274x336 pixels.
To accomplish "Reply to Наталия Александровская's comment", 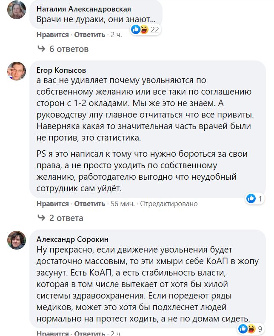I will (x=89, y=35).
